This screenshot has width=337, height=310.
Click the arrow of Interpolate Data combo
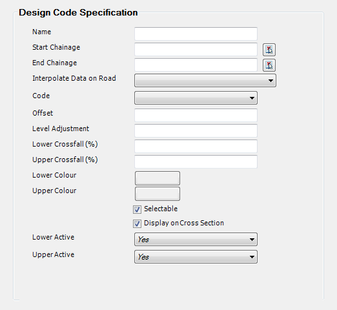pos(271,81)
